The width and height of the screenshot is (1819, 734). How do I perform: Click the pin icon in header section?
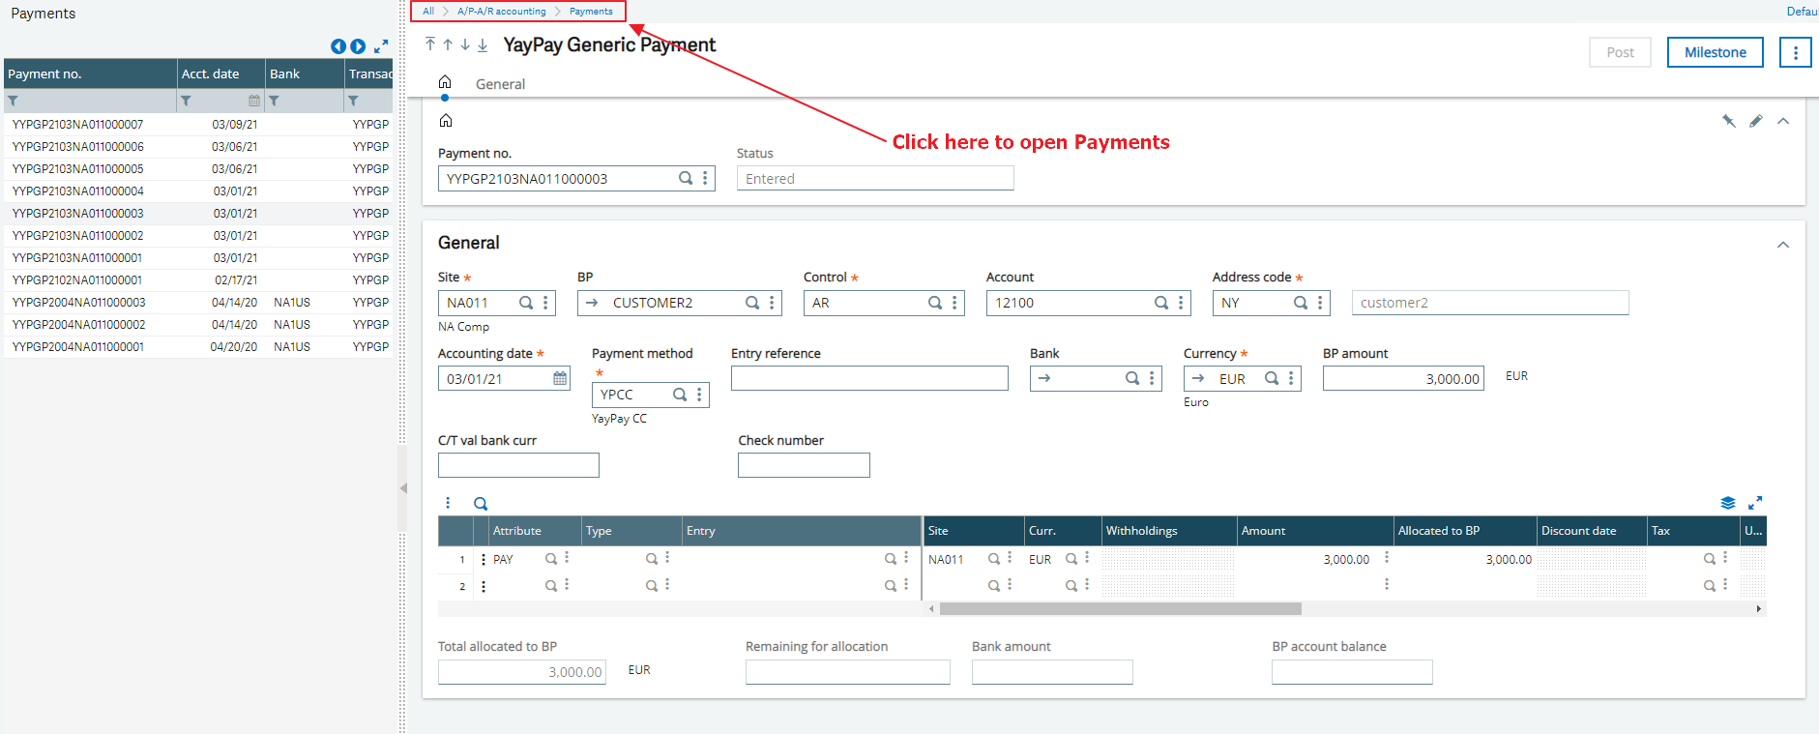[x=1728, y=121]
